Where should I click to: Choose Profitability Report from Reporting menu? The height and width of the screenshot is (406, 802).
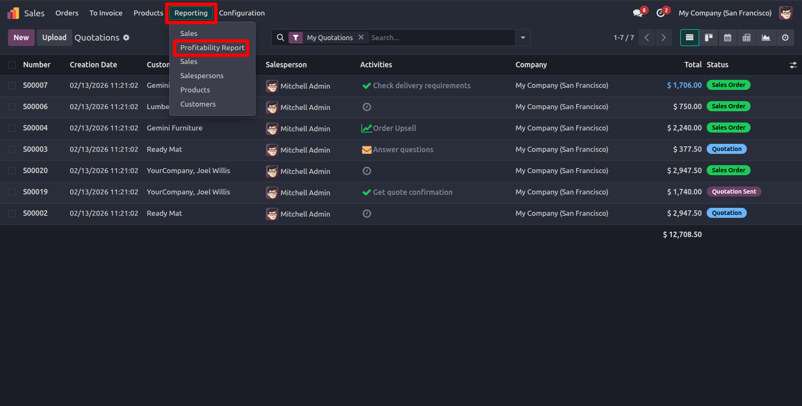coord(212,48)
